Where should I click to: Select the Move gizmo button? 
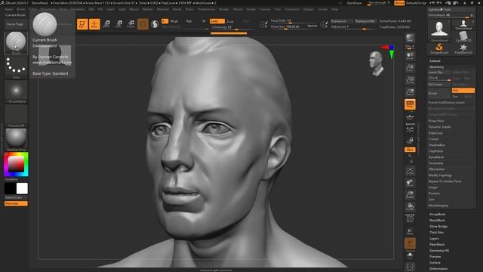107,24
